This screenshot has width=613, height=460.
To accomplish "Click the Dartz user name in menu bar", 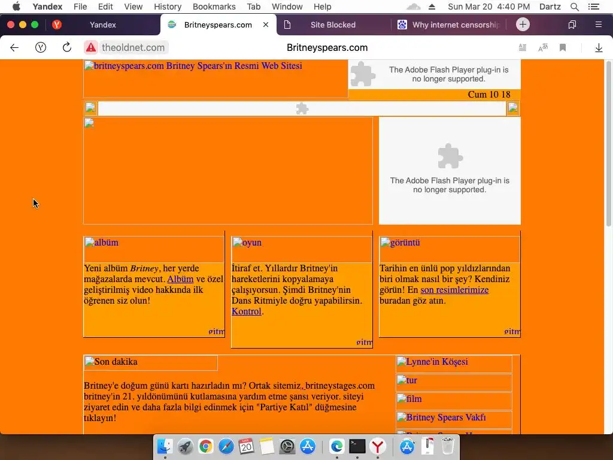I will tap(550, 7).
